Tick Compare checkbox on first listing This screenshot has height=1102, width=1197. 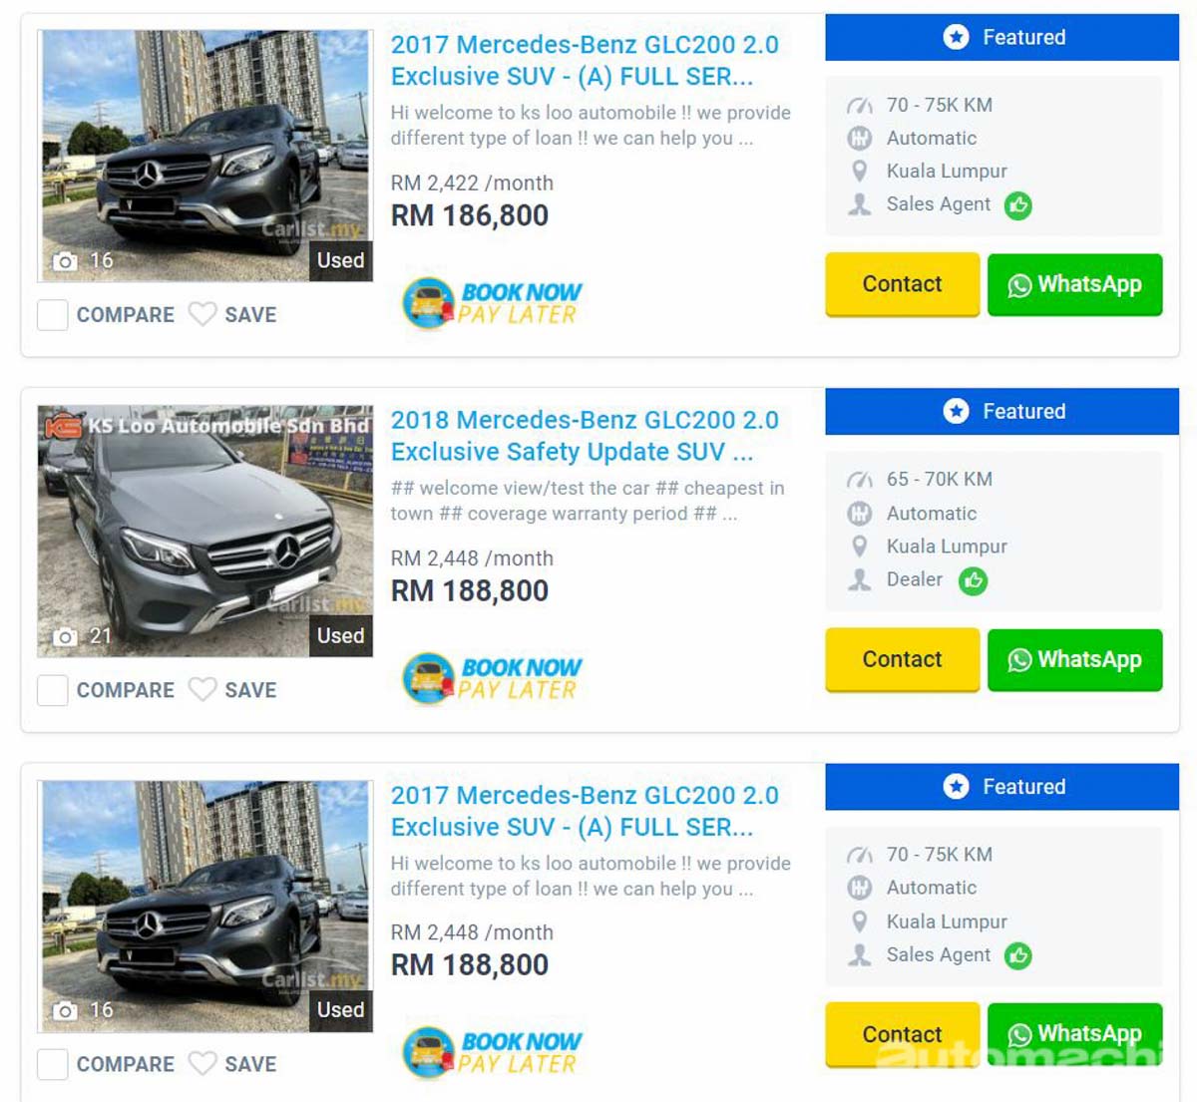[x=53, y=315]
